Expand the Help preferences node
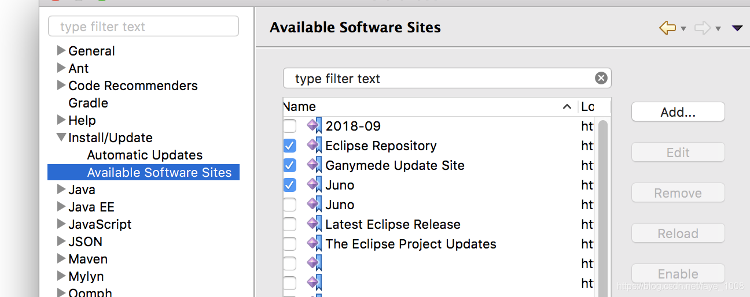The height and width of the screenshot is (297, 750). click(x=61, y=120)
